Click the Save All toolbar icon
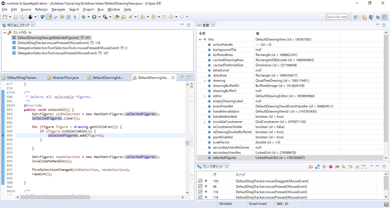390x208 pixels. 22,17
